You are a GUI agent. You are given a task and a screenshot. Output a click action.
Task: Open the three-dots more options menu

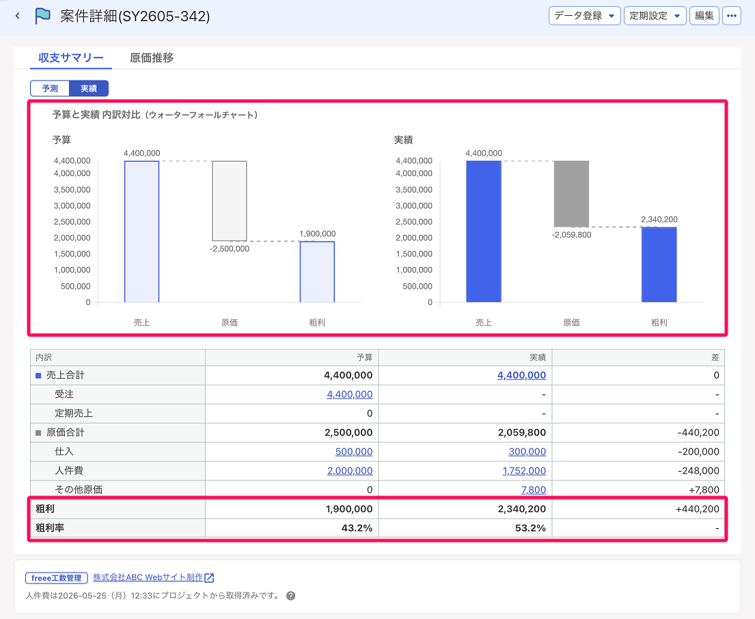pyautogui.click(x=731, y=16)
